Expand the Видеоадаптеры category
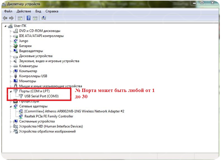This screenshot has height=161, width=221. click(11, 51)
